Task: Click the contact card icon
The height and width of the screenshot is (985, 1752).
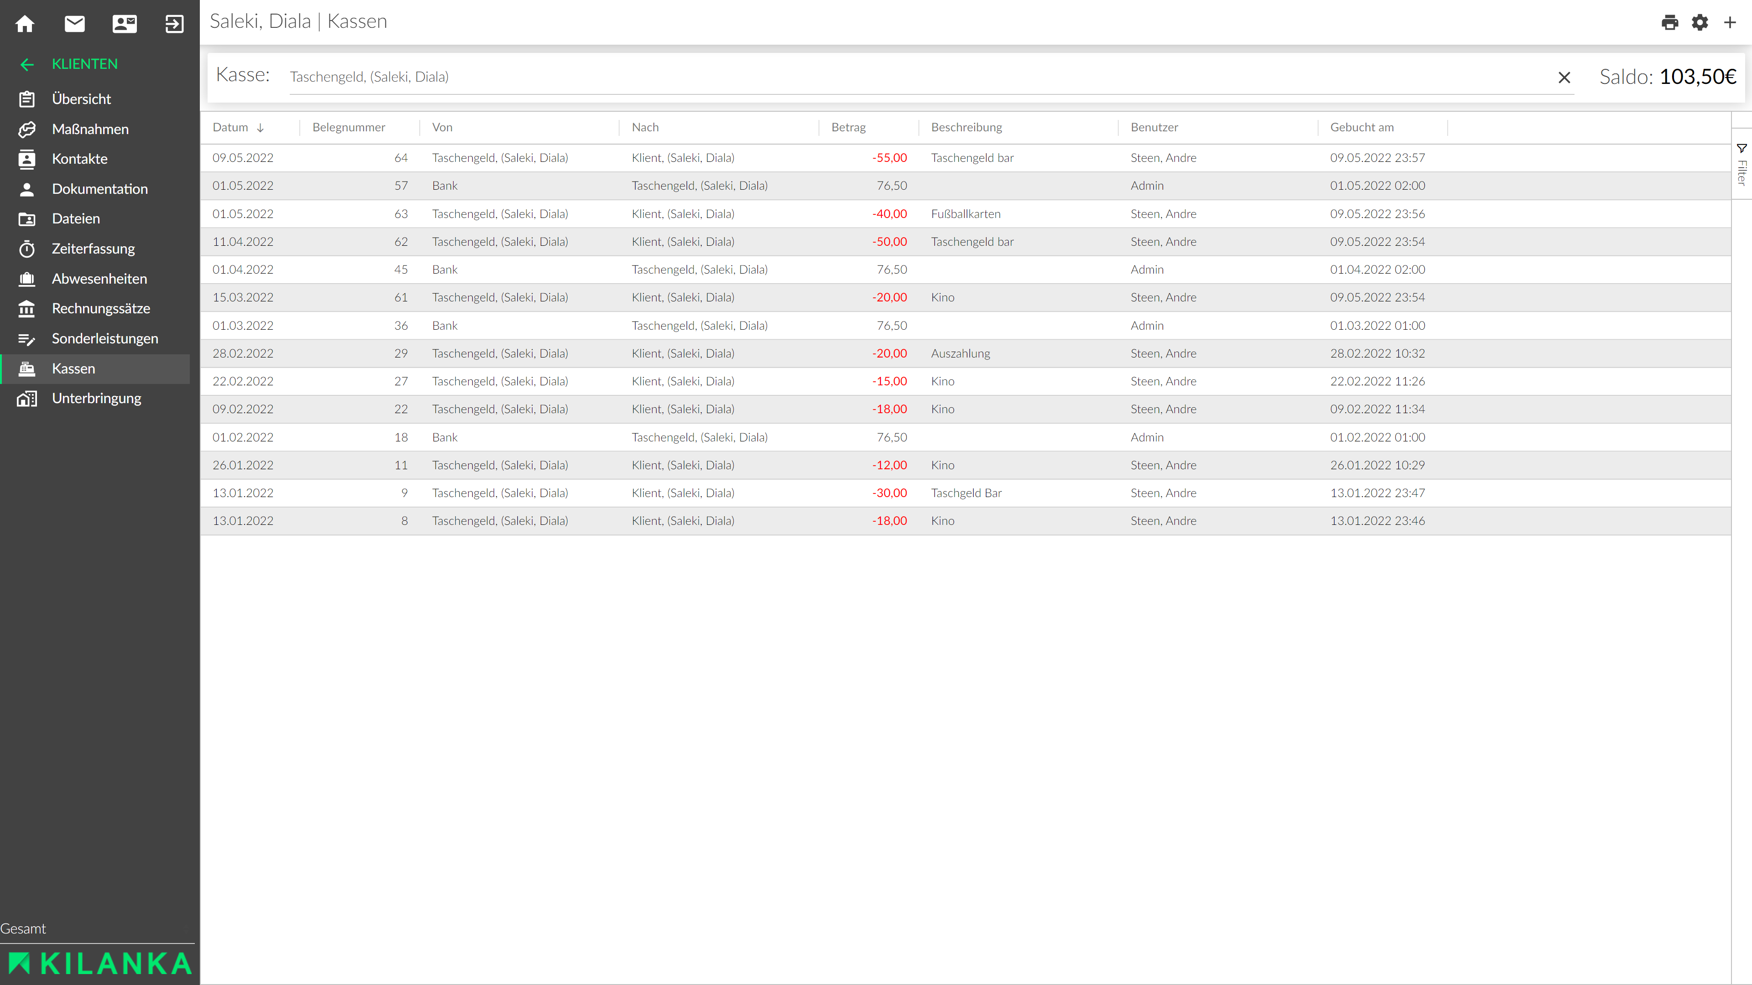Action: (x=125, y=24)
